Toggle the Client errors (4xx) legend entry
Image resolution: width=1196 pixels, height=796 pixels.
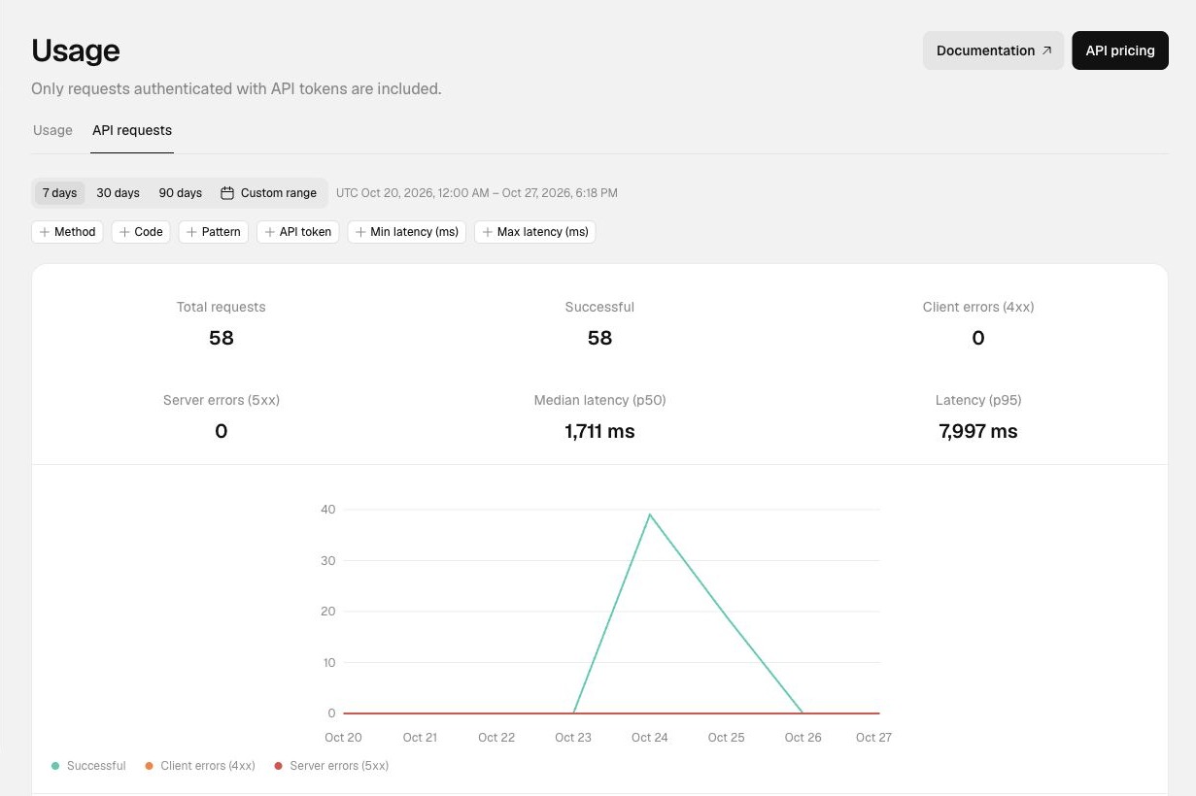200,766
